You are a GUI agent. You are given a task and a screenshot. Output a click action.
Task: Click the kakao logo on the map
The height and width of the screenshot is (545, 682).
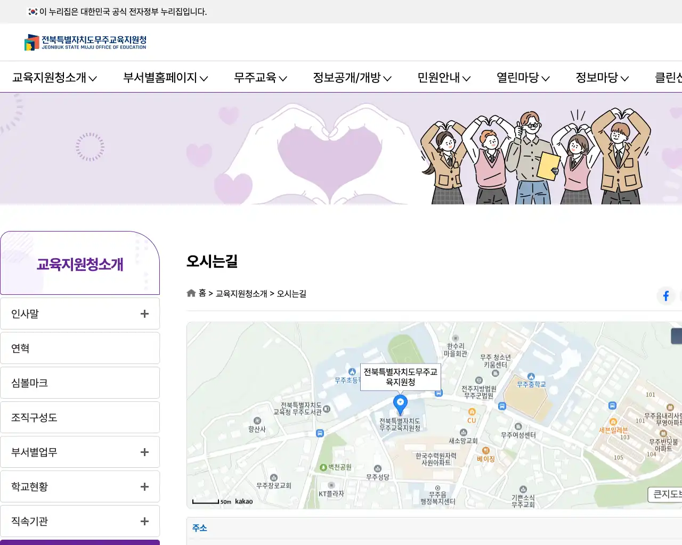[x=245, y=501]
